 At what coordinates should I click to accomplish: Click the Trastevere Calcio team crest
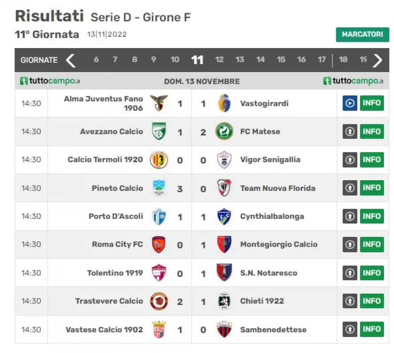tap(159, 301)
